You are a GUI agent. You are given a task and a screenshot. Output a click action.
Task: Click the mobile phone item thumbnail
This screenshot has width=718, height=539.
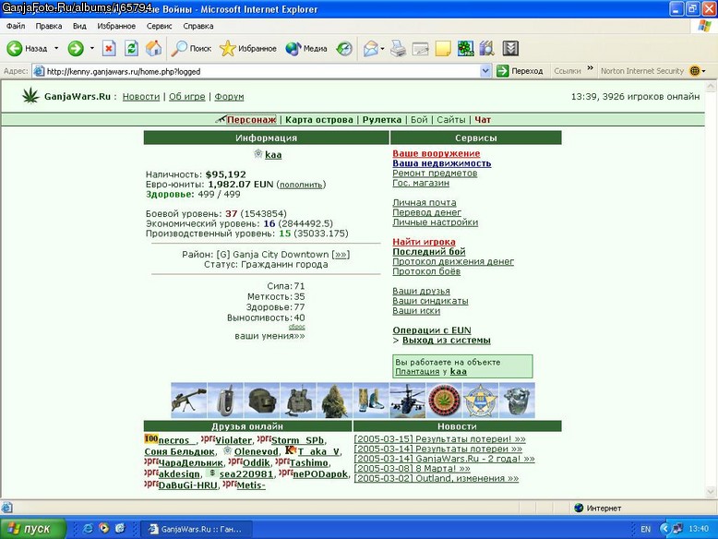[225, 401]
